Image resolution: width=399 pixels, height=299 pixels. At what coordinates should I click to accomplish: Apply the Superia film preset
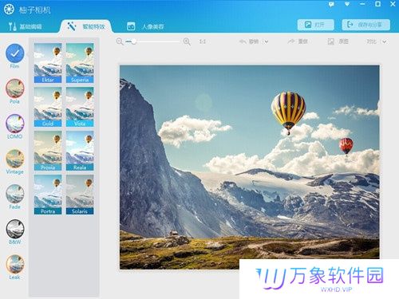[80, 63]
